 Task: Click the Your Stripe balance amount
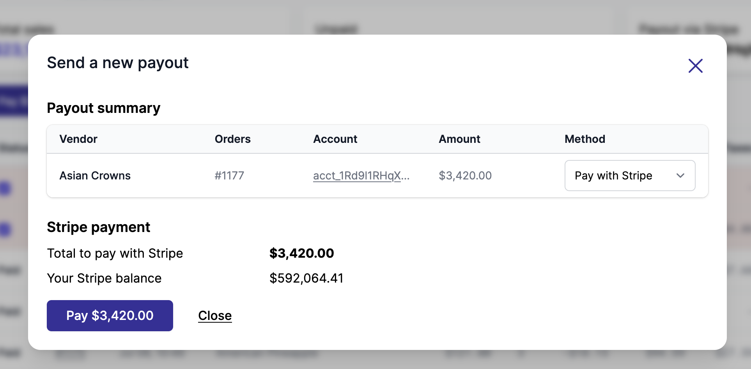point(307,278)
